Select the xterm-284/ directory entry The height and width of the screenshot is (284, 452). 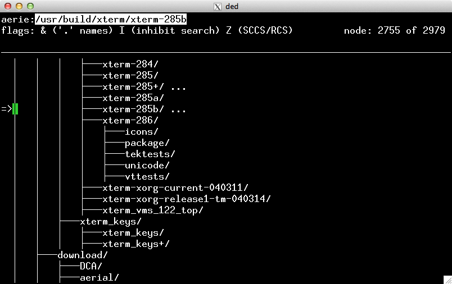click(130, 65)
